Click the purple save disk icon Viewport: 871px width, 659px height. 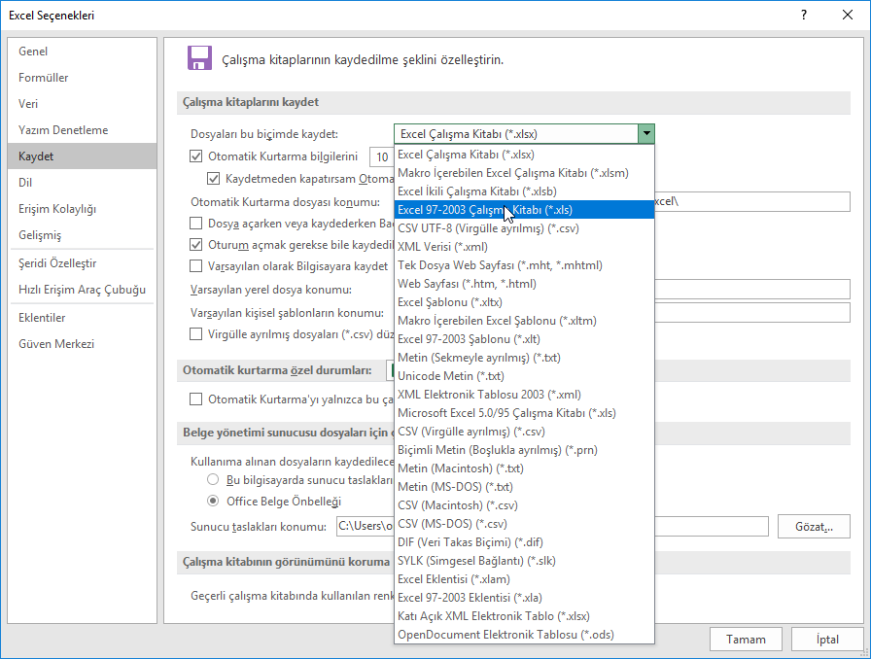tap(199, 57)
